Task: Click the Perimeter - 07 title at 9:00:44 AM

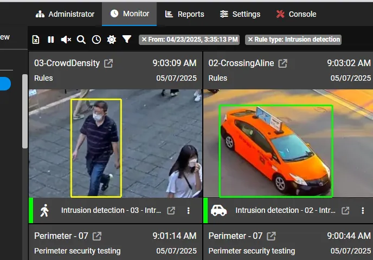Action: tap(235, 236)
